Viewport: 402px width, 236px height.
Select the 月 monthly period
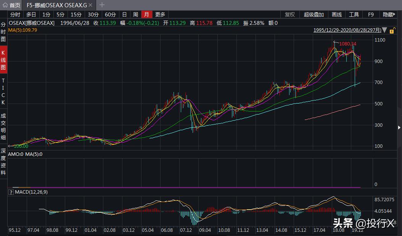(x=147, y=15)
